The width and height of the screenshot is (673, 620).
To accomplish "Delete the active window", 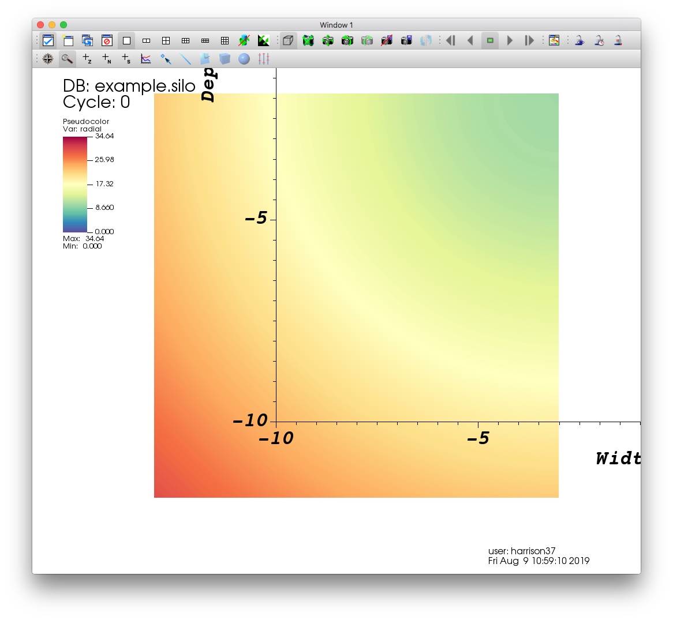I will (x=107, y=41).
